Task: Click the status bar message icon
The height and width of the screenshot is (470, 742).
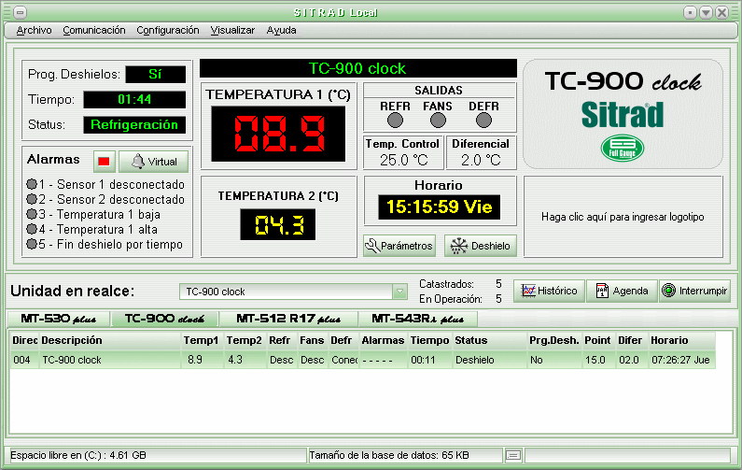Action: click(x=513, y=456)
